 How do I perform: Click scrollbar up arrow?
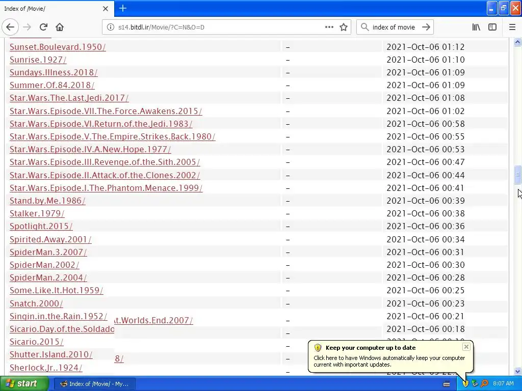coord(517,42)
